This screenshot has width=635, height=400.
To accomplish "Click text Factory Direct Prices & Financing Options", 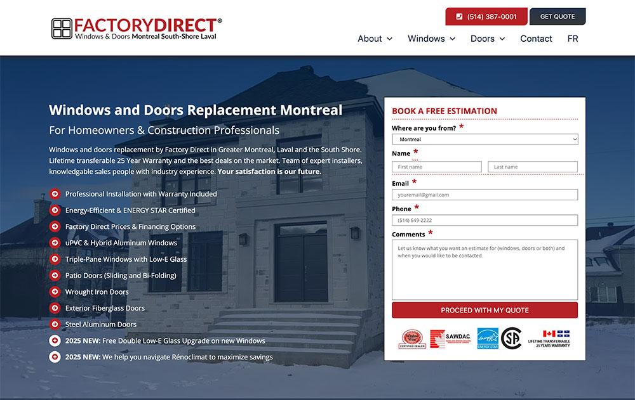I will click(130, 226).
